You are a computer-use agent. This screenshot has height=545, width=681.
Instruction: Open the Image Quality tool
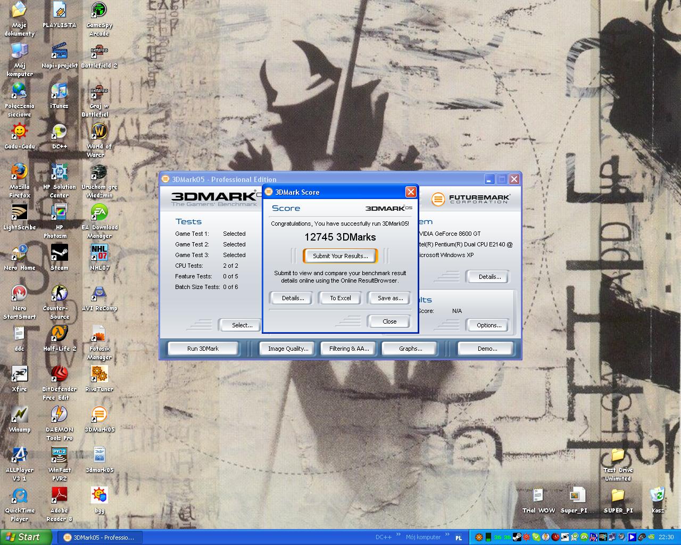point(288,349)
